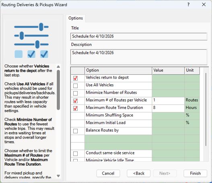This screenshot has height=183, width=212.
Task: Toggle Maximum # of Routes per Vehicle checkbox
Action: [75, 101]
